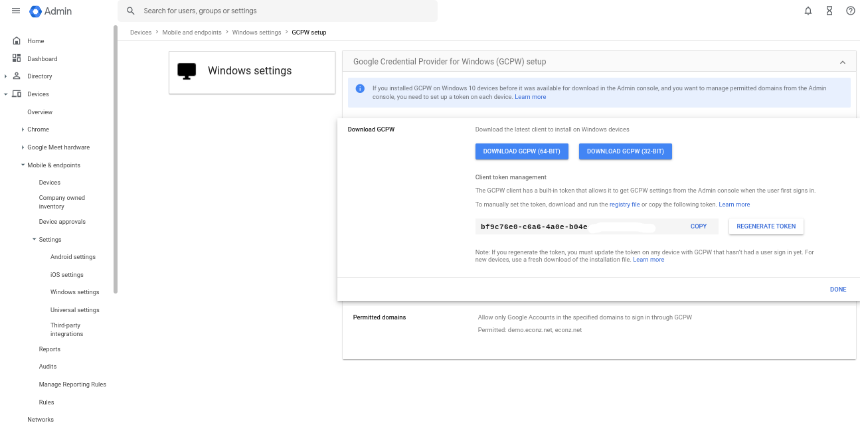Viewport: 860px width, 427px height.
Task: Click GCPW setup breadcrumb text
Action: coord(309,33)
